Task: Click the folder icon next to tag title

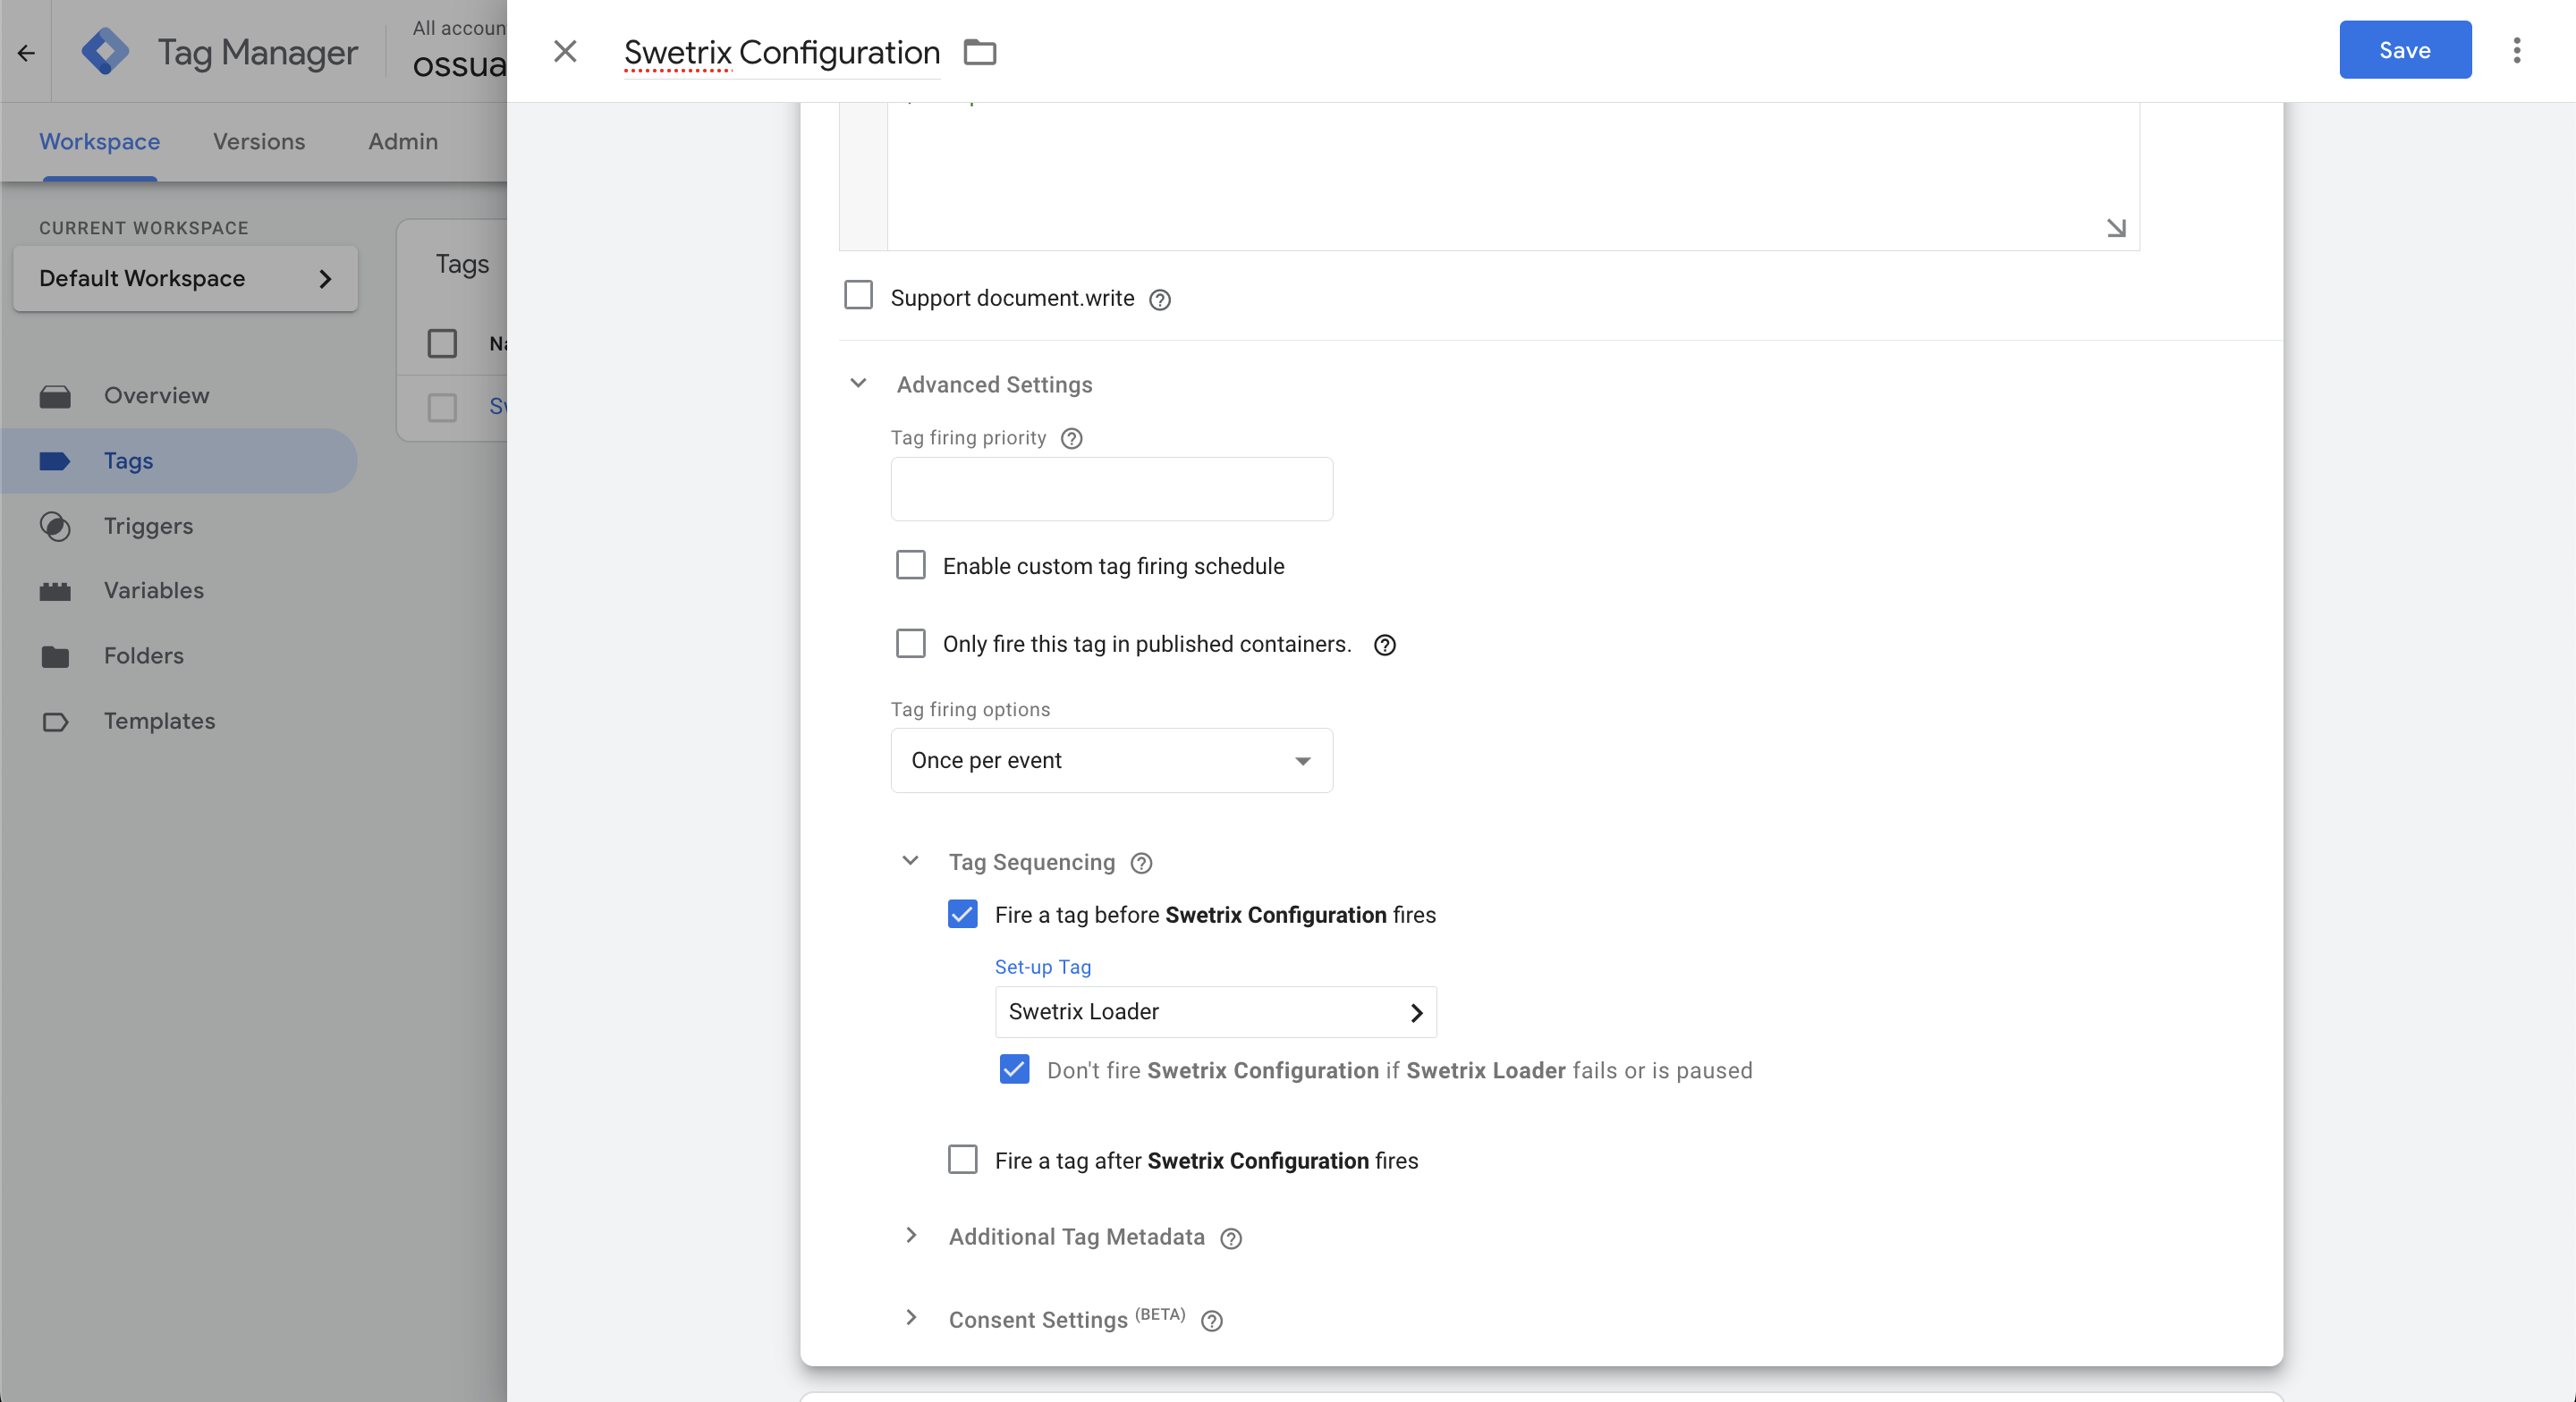Action: click(x=979, y=48)
